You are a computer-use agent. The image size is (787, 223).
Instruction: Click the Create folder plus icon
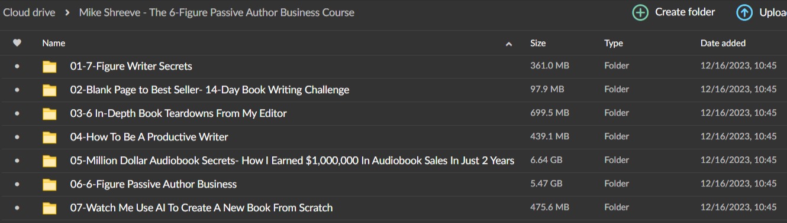coord(640,12)
